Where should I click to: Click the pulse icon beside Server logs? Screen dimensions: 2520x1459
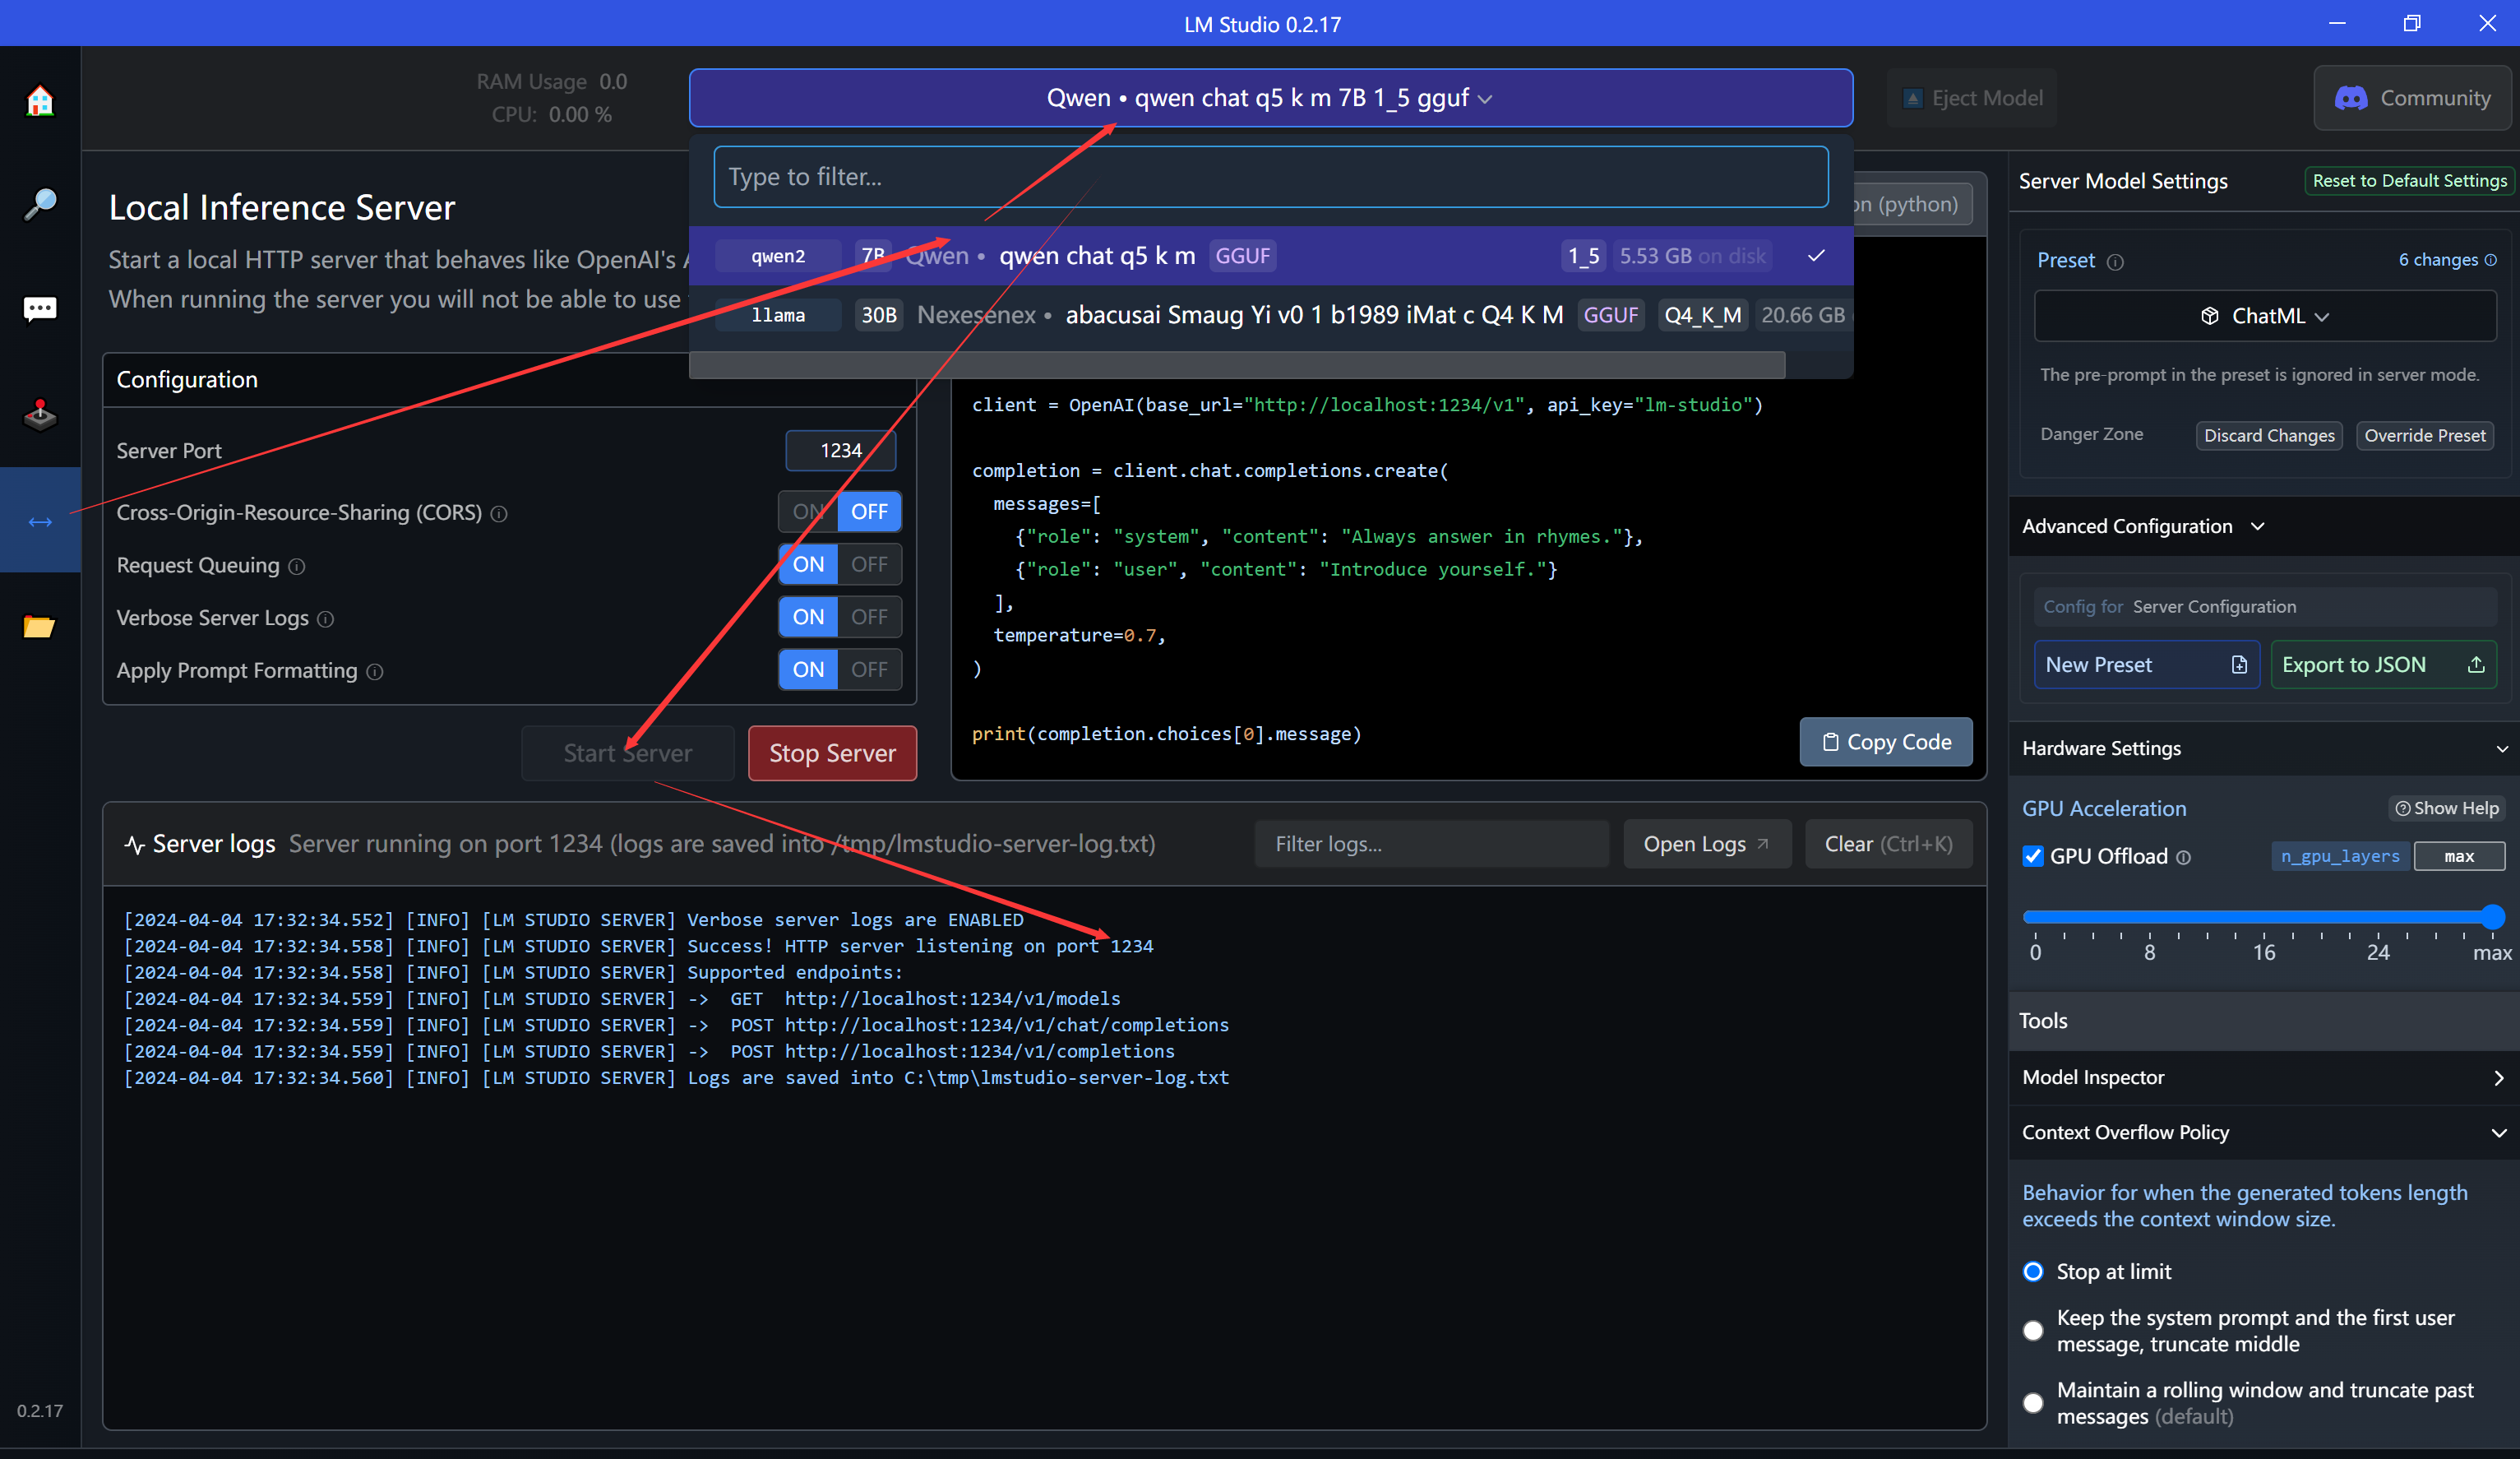coord(135,845)
